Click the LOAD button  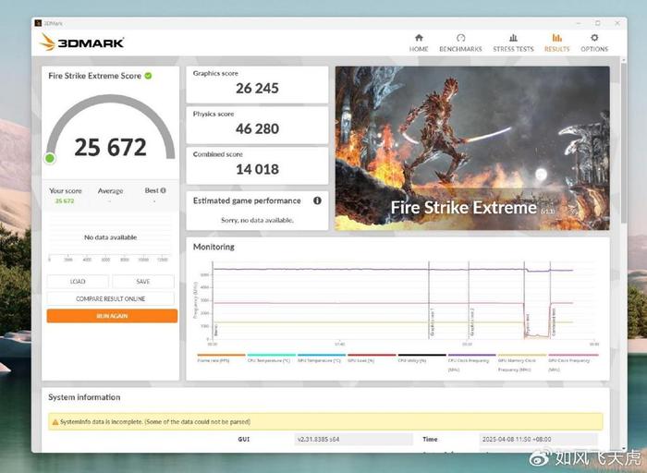click(78, 281)
